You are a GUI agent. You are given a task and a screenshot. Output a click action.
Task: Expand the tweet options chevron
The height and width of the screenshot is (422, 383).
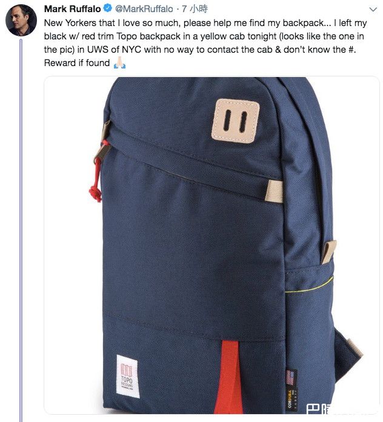pyautogui.click(x=373, y=10)
